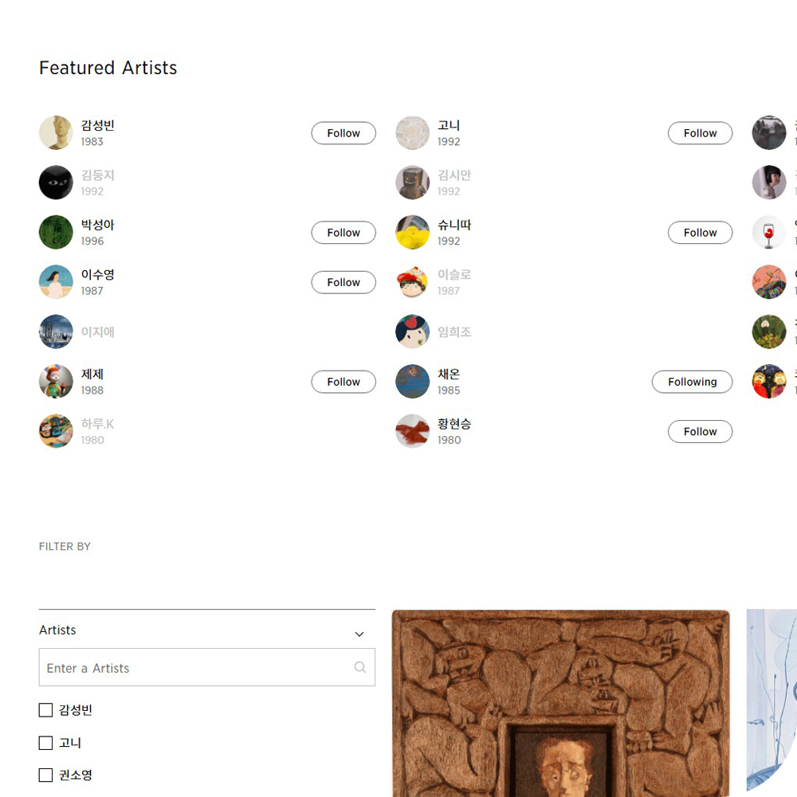Open 하루.K artist name link
This screenshot has width=797, height=797.
pyautogui.click(x=97, y=424)
